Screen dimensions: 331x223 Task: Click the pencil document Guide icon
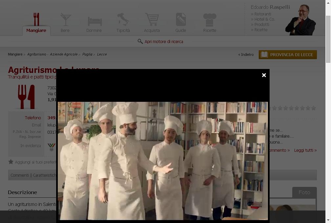click(181, 19)
